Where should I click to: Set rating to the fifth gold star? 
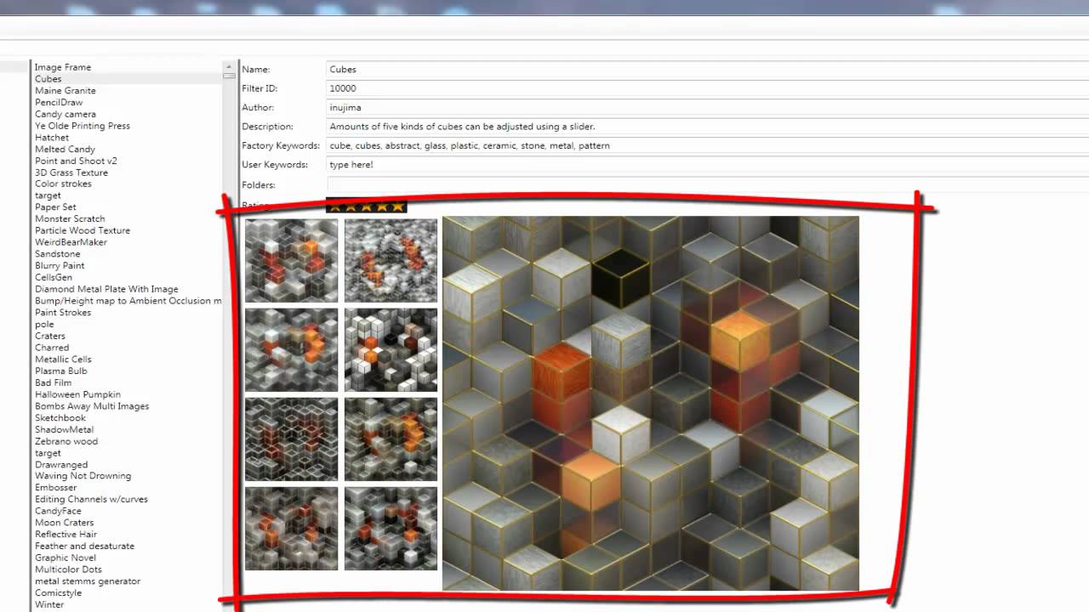[x=398, y=206]
